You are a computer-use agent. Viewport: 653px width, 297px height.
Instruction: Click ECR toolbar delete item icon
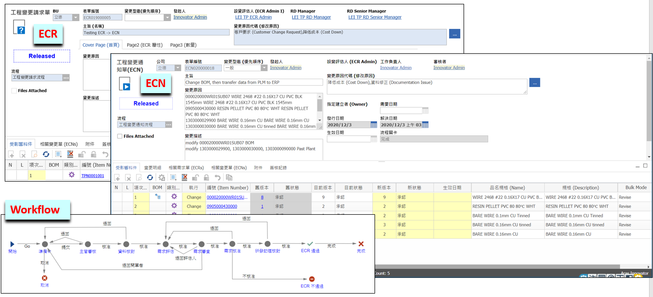tap(23, 154)
